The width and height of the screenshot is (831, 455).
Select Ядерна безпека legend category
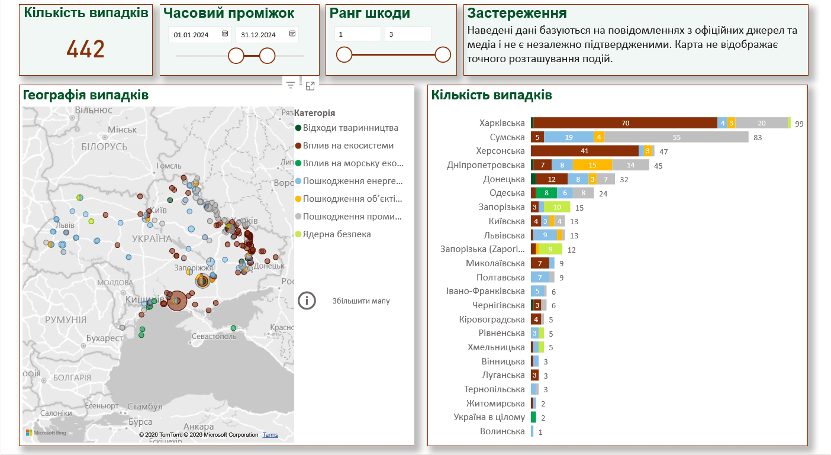pos(337,234)
